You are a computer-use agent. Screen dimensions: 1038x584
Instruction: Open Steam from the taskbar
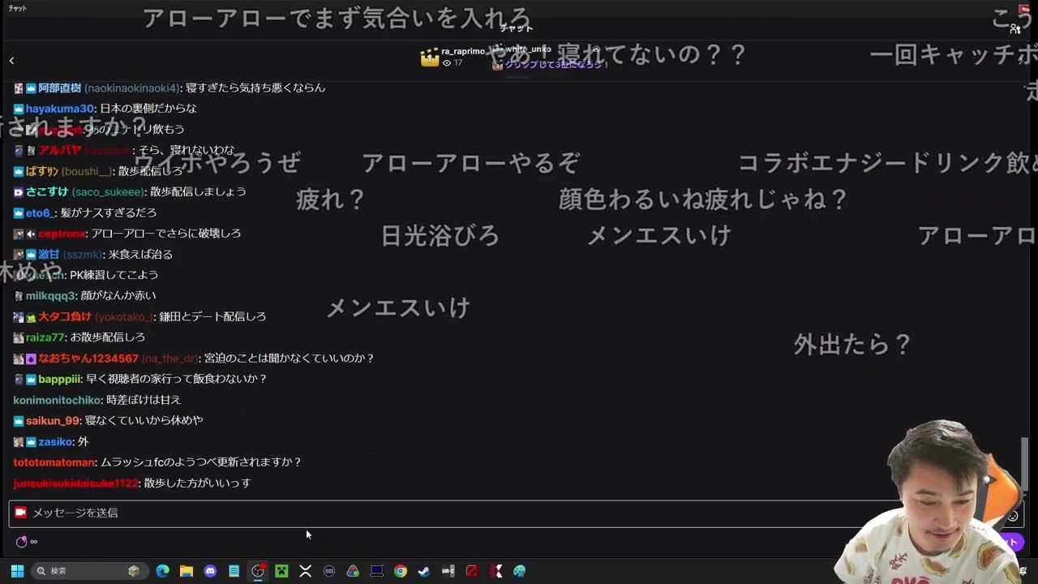[x=424, y=571]
